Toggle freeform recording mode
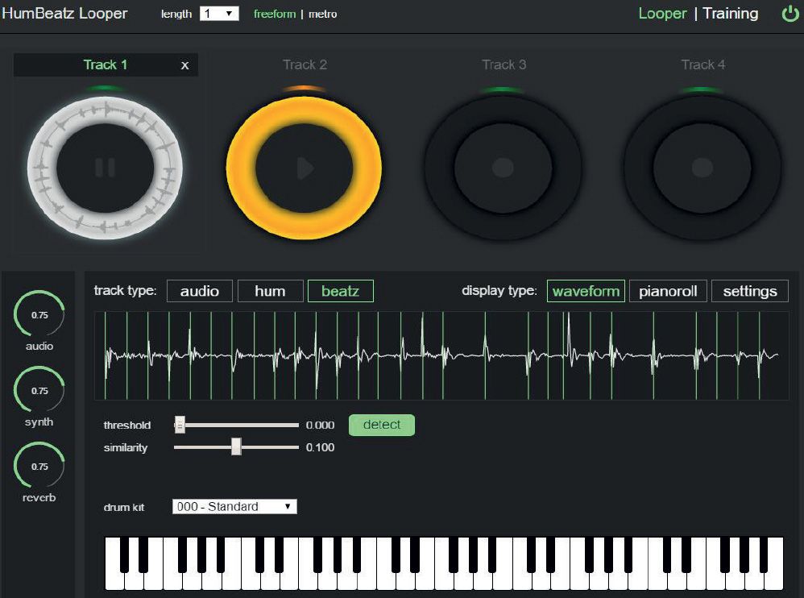The height and width of the screenshot is (598, 804). click(274, 14)
